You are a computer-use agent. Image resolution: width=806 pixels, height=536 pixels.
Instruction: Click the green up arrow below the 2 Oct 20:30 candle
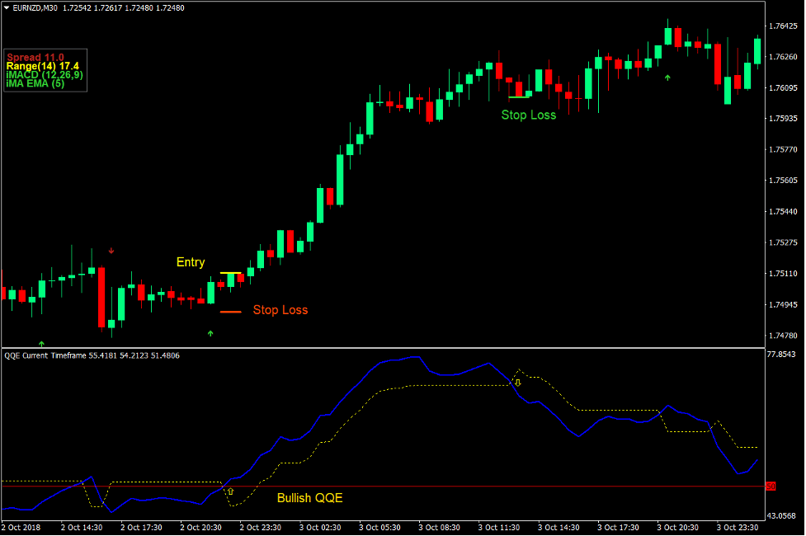pyautogui.click(x=210, y=332)
